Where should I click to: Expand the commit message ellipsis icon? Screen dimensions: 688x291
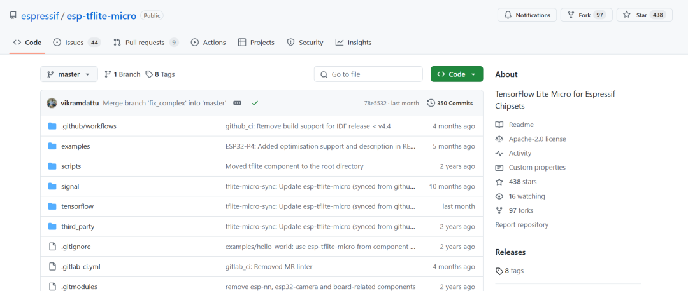tap(237, 103)
